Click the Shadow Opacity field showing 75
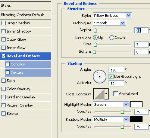Image resolution: width=150 pixels, height=138 pixels. click(x=141, y=127)
